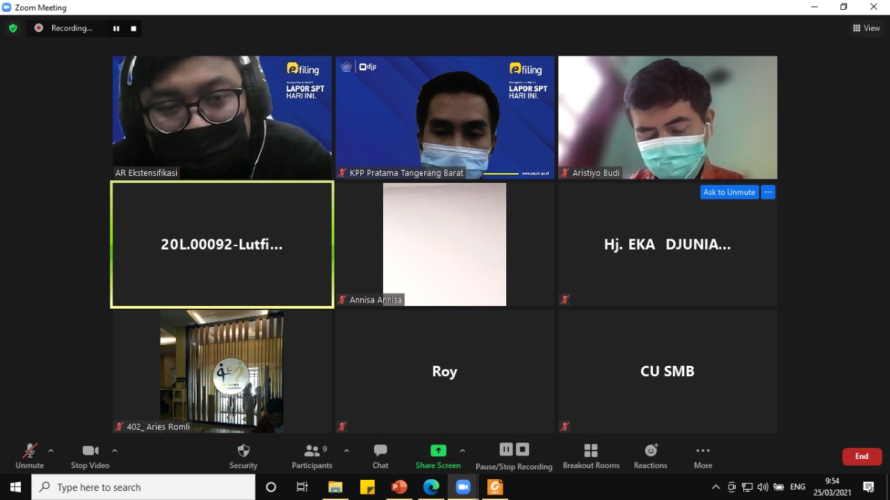Expand the Share Screen options arrow
This screenshot has width=890, height=500.
pyautogui.click(x=462, y=451)
